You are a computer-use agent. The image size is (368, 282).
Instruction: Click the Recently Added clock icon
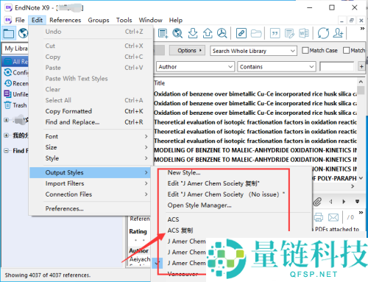(8, 83)
